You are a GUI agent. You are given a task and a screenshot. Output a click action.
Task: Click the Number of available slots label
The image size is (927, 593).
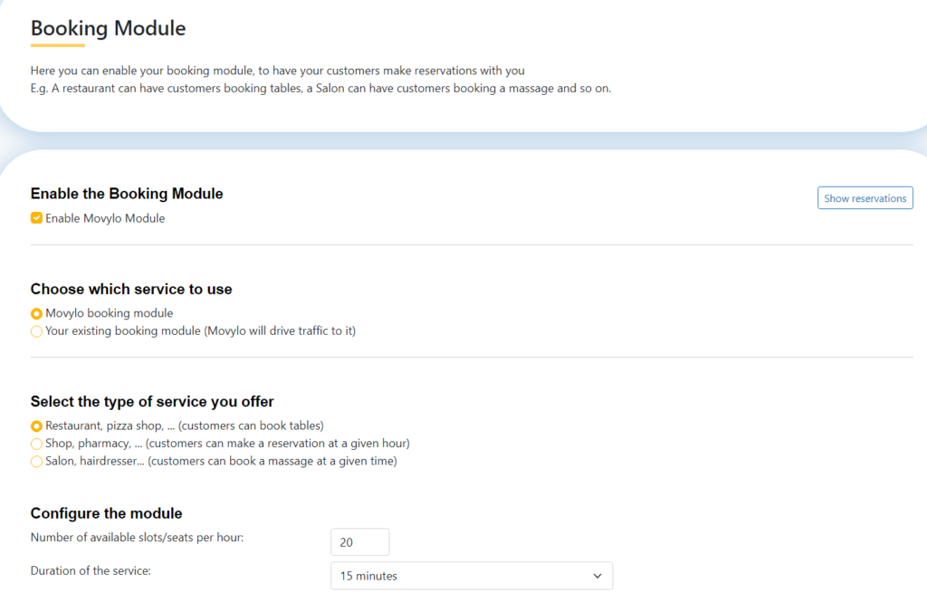coord(138,538)
